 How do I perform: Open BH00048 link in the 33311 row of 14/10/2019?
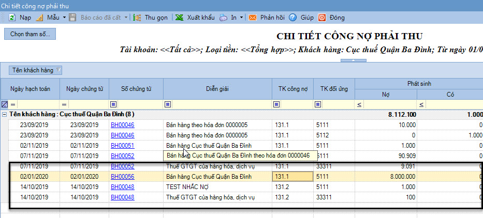(123, 197)
